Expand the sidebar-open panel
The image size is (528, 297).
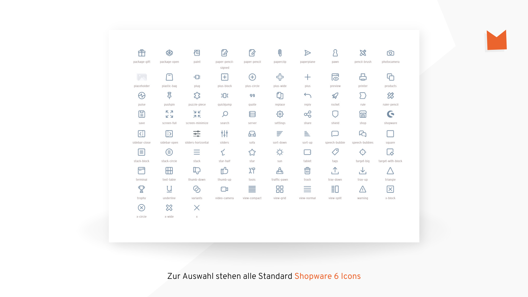[x=169, y=134]
